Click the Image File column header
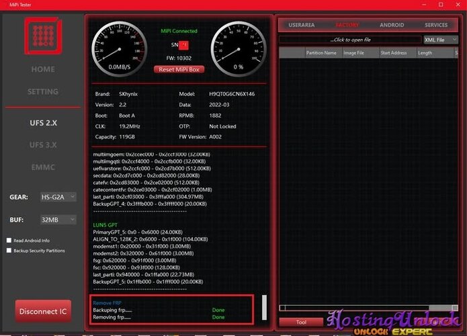This screenshot has height=336, width=467. (360, 52)
